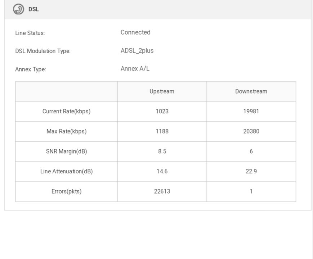
Task: Select the Max Rate(kbps) row label
Action: [x=67, y=131]
